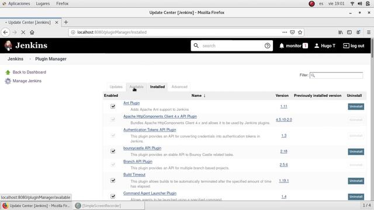Open the Build Timeout link
374x210 pixels.
coord(134,174)
